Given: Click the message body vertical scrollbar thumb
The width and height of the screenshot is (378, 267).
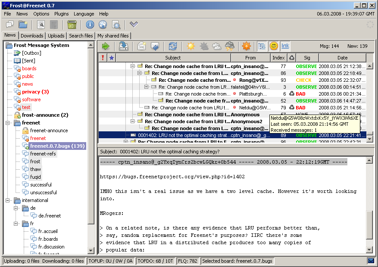Looking at the screenshot, I should 369,225.
